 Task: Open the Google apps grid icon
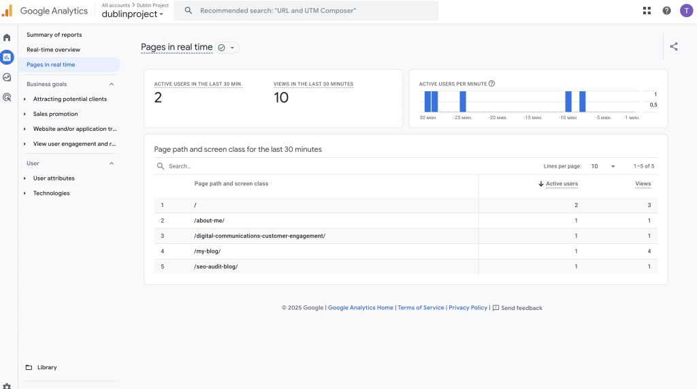[647, 11]
